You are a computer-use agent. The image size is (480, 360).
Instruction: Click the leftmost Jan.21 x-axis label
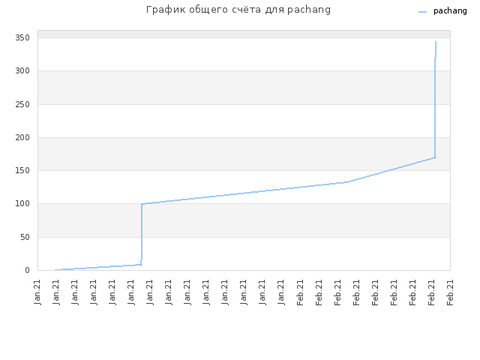click(x=37, y=292)
